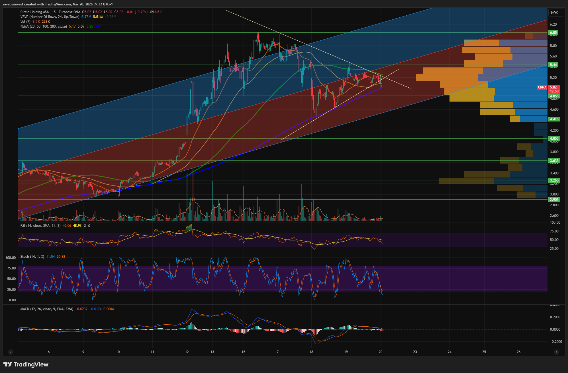
Task: Select the MACD indicator legend
Action: point(46,309)
